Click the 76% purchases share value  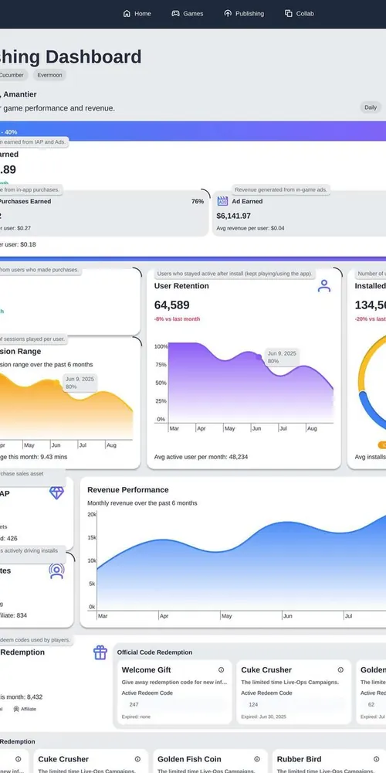tap(198, 201)
